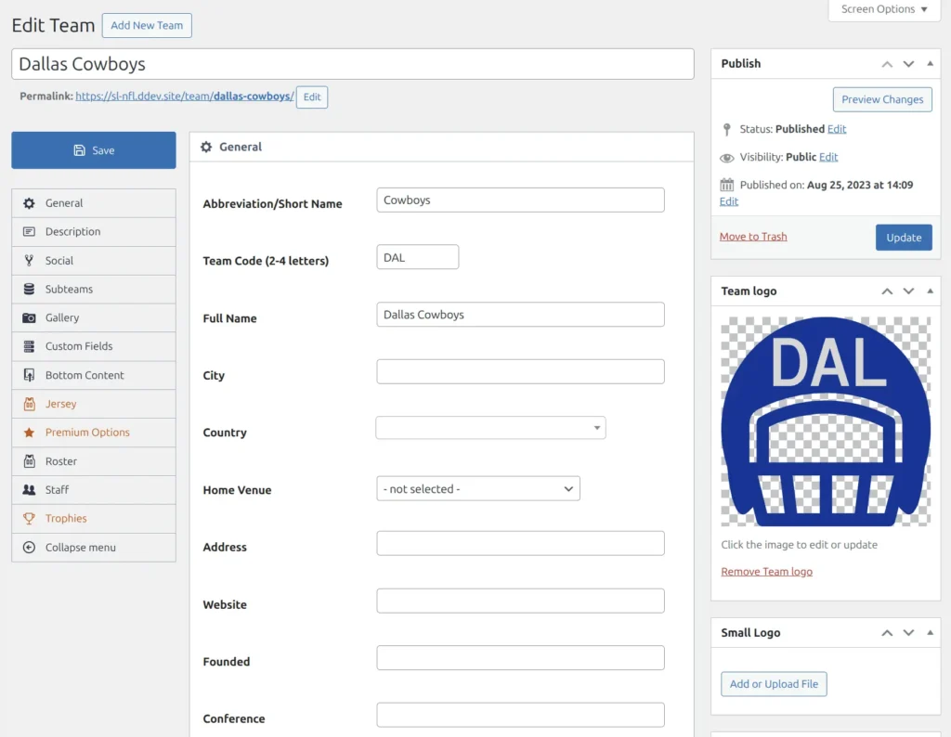Click the Preview Changes button
This screenshot has width=951, height=737.
882,99
